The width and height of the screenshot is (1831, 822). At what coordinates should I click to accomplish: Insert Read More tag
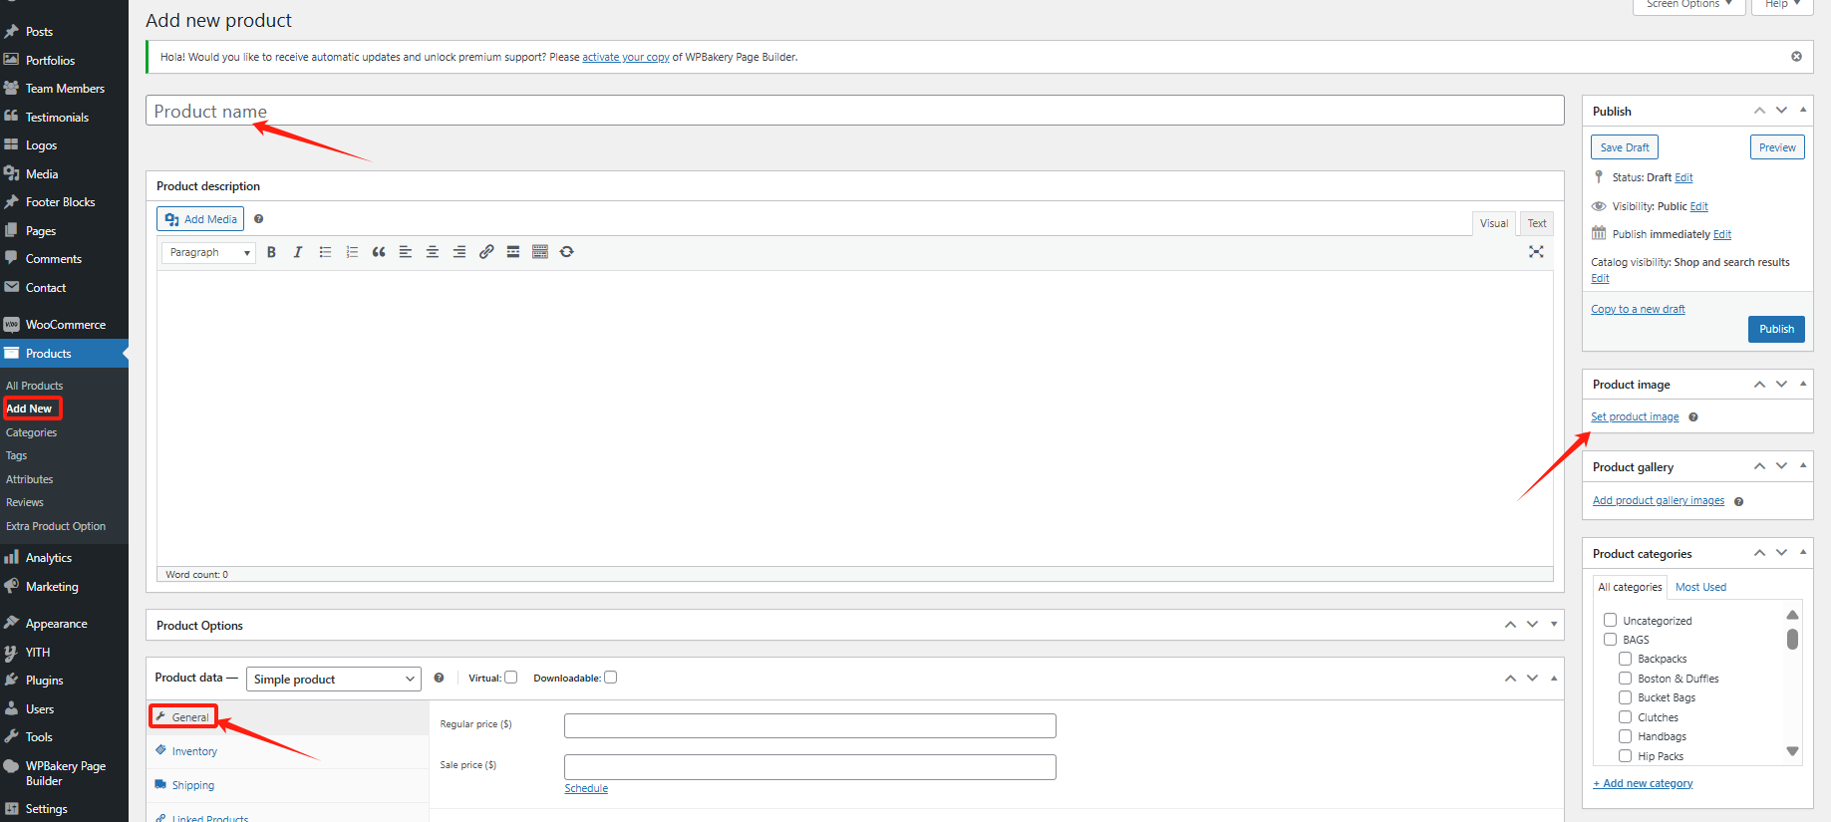[x=513, y=252]
